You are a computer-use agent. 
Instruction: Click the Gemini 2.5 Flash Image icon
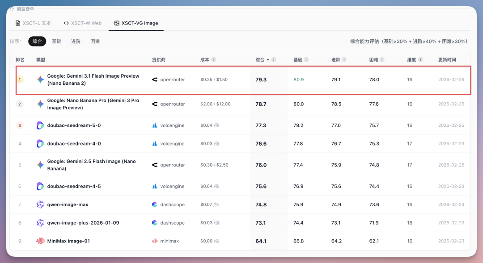tap(40, 165)
